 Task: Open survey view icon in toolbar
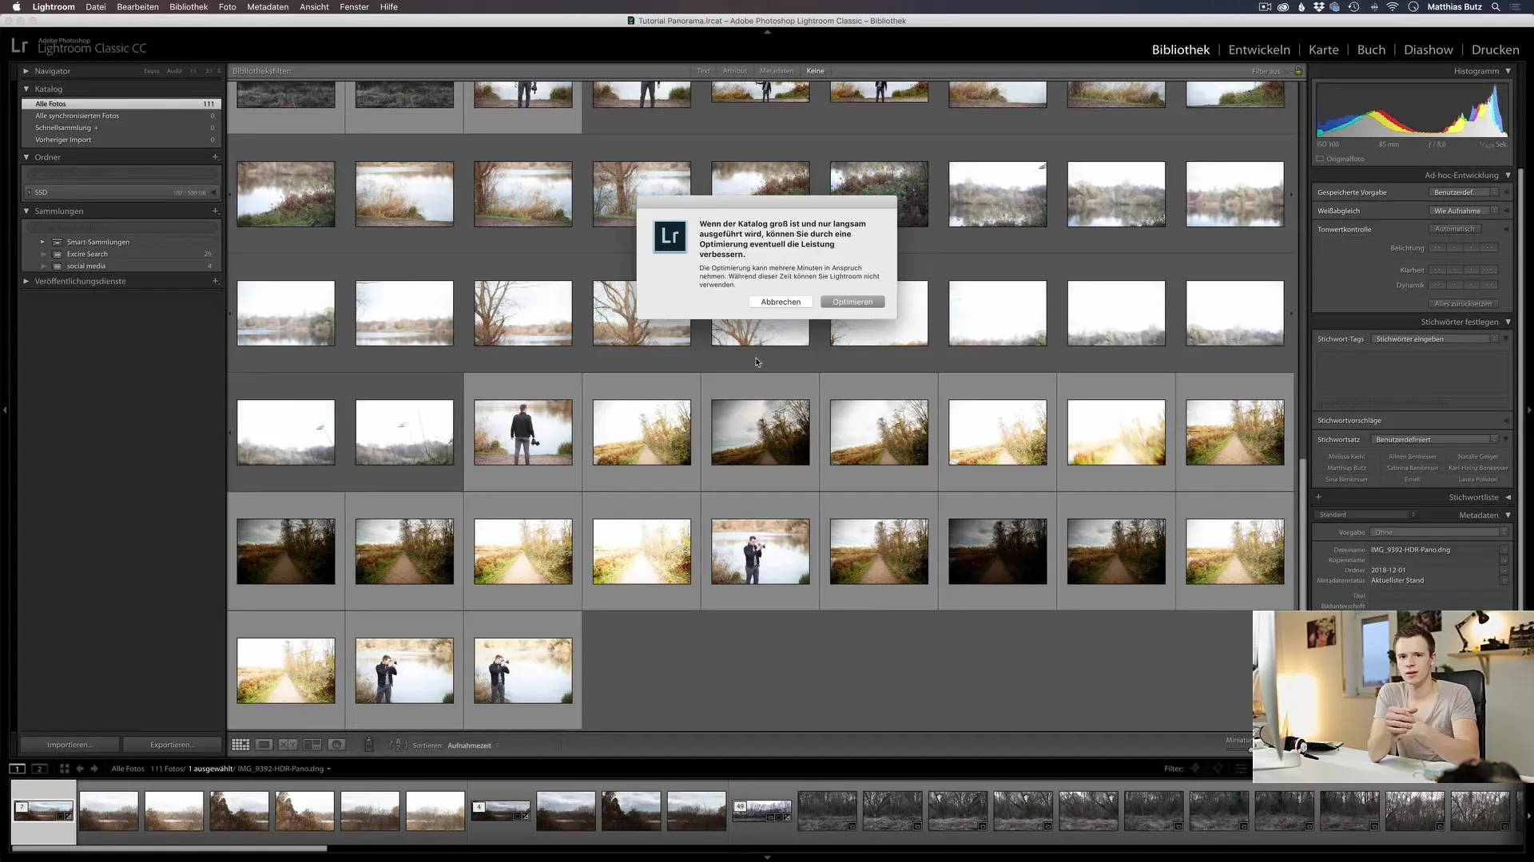coord(312,745)
